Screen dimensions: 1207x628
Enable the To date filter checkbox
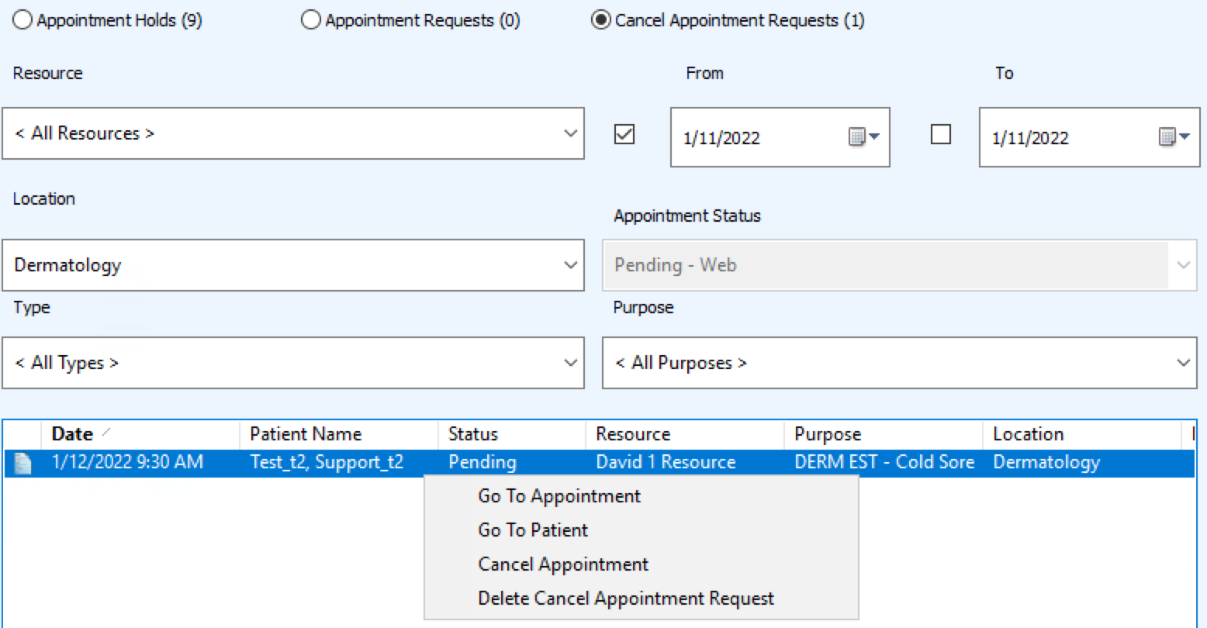(x=940, y=134)
